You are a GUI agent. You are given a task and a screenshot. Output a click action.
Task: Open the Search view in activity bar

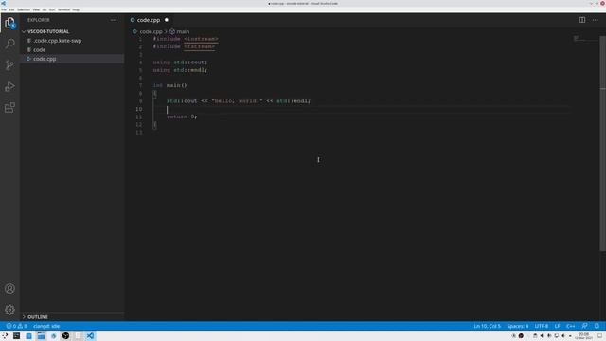pyautogui.click(x=9, y=44)
